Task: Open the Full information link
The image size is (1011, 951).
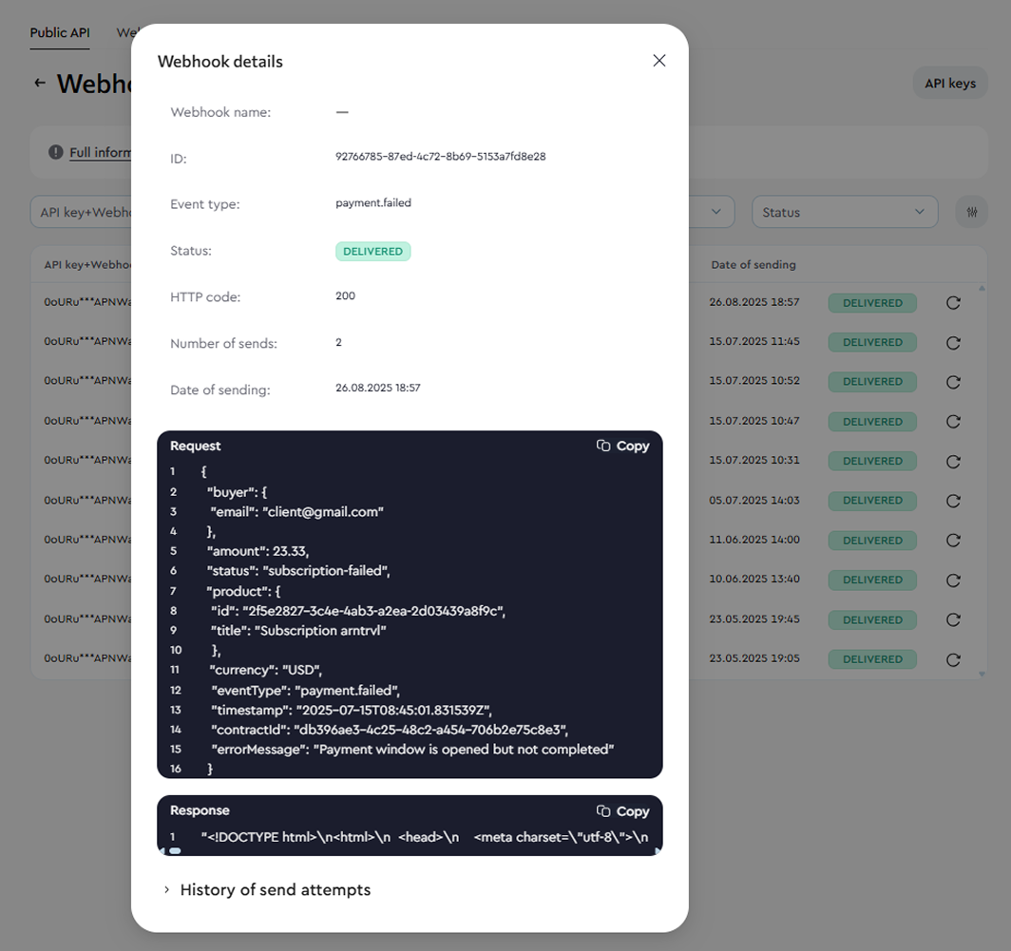Action: click(x=100, y=152)
